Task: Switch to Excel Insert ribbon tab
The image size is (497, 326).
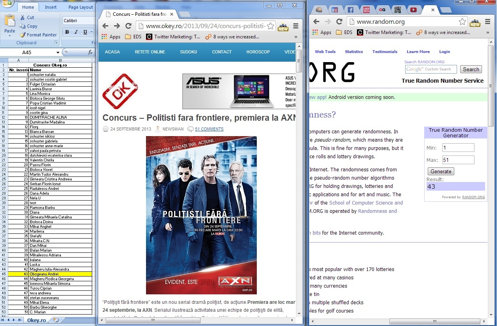Action: click(x=51, y=7)
